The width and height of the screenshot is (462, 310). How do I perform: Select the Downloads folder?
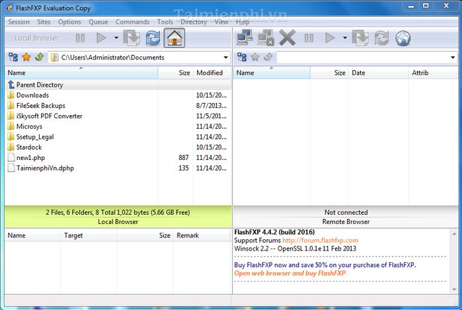pos(32,95)
